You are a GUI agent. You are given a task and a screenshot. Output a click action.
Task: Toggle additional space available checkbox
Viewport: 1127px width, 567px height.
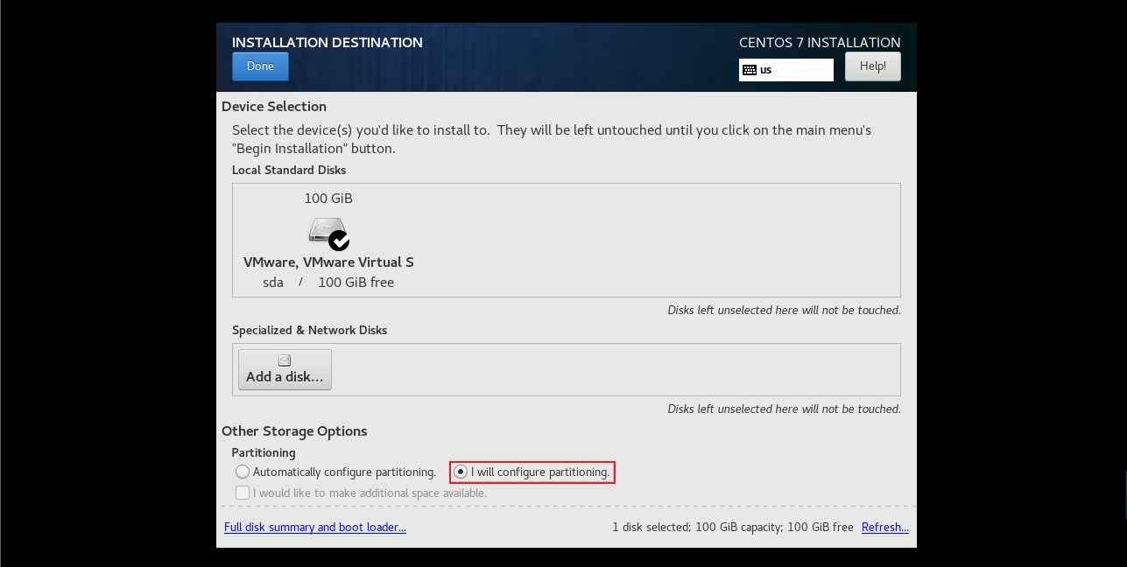coord(243,493)
